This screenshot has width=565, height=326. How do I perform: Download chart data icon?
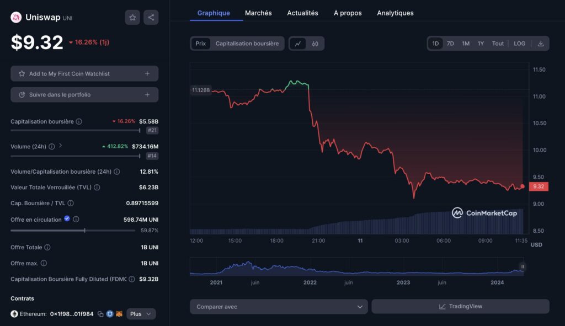point(540,44)
